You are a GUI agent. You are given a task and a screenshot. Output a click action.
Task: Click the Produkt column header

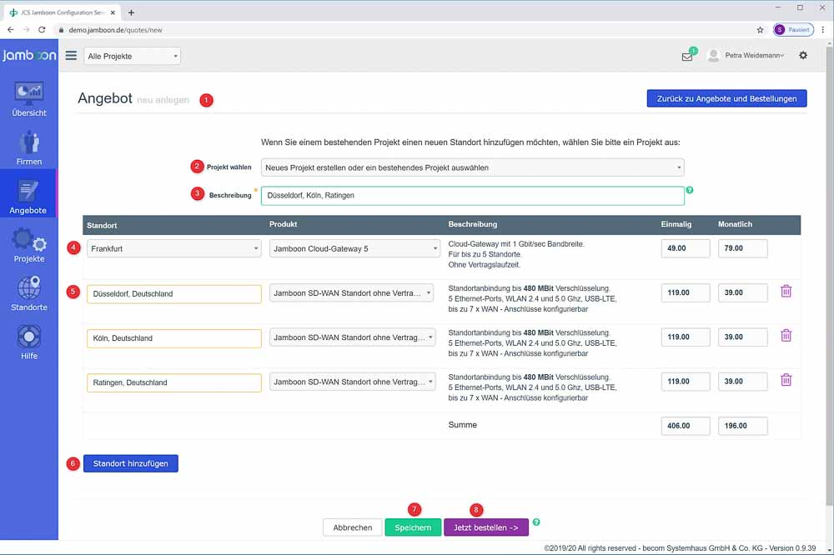point(283,224)
